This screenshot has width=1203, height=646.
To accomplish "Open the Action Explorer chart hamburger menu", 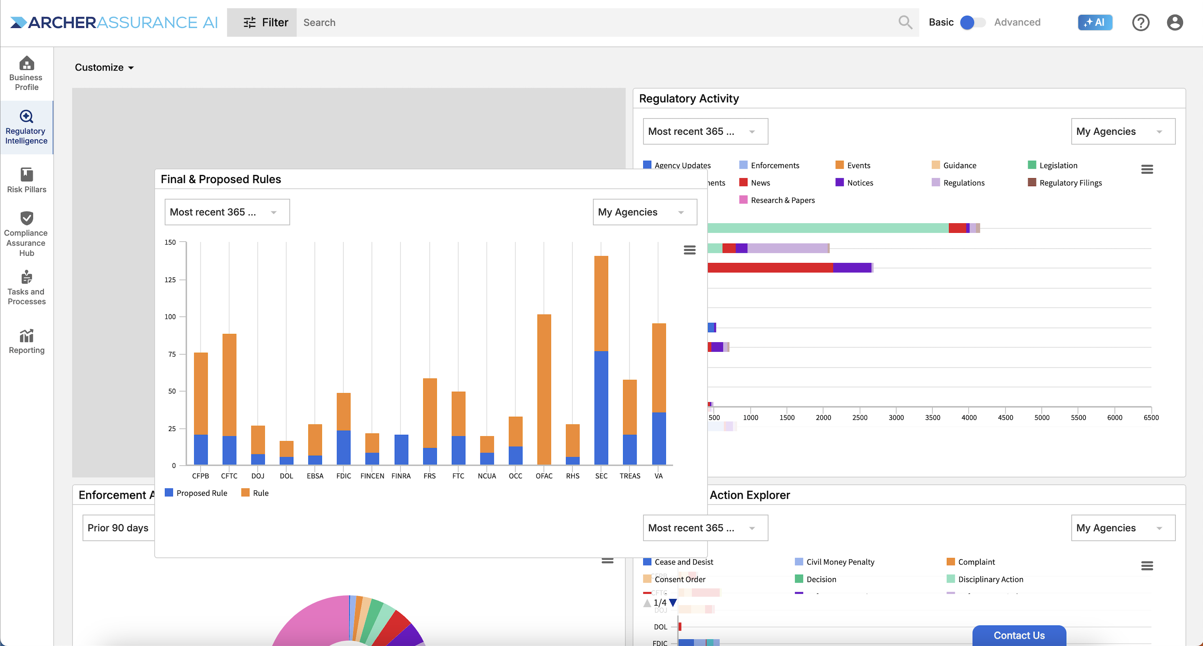I will click(x=1147, y=566).
